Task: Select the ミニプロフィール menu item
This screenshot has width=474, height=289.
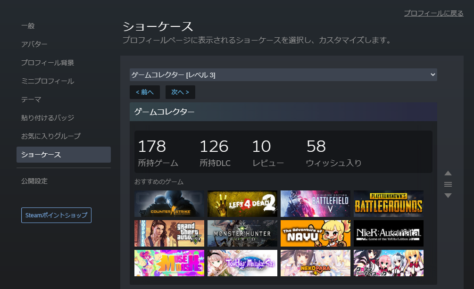Action: pyautogui.click(x=48, y=81)
